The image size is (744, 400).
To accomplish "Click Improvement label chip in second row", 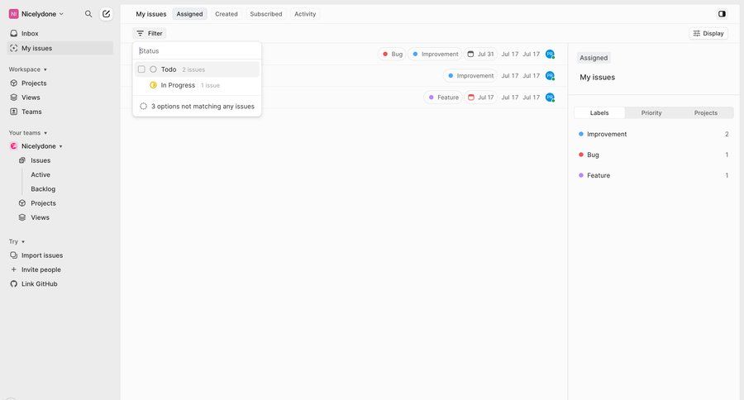I will pos(470,75).
